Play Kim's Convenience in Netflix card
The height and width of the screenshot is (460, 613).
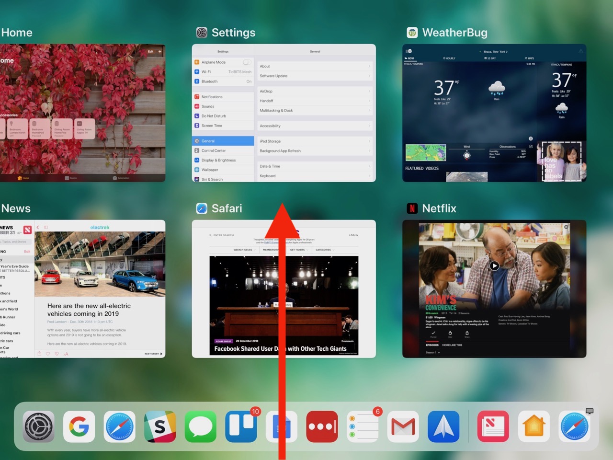coord(495,265)
